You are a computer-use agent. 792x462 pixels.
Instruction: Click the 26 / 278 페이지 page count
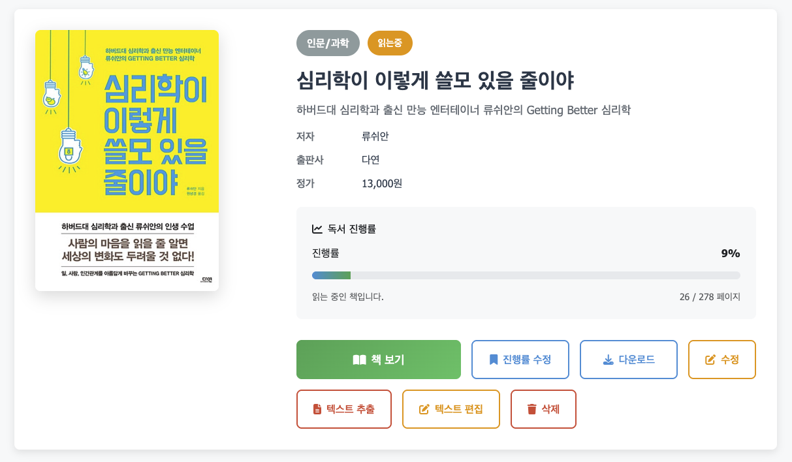click(710, 297)
